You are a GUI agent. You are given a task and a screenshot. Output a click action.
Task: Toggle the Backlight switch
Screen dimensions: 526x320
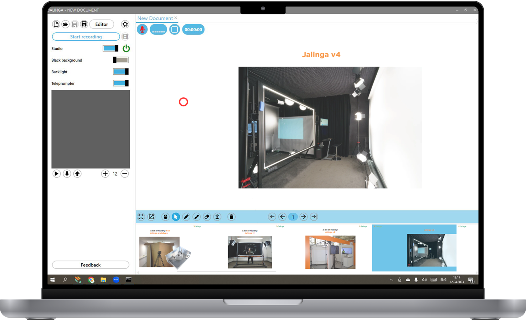(121, 72)
